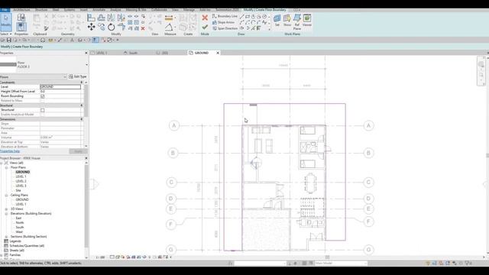Image resolution: width=489 pixels, height=275 pixels.
Task: Expand the 3D Views tree node
Action: click(6, 209)
